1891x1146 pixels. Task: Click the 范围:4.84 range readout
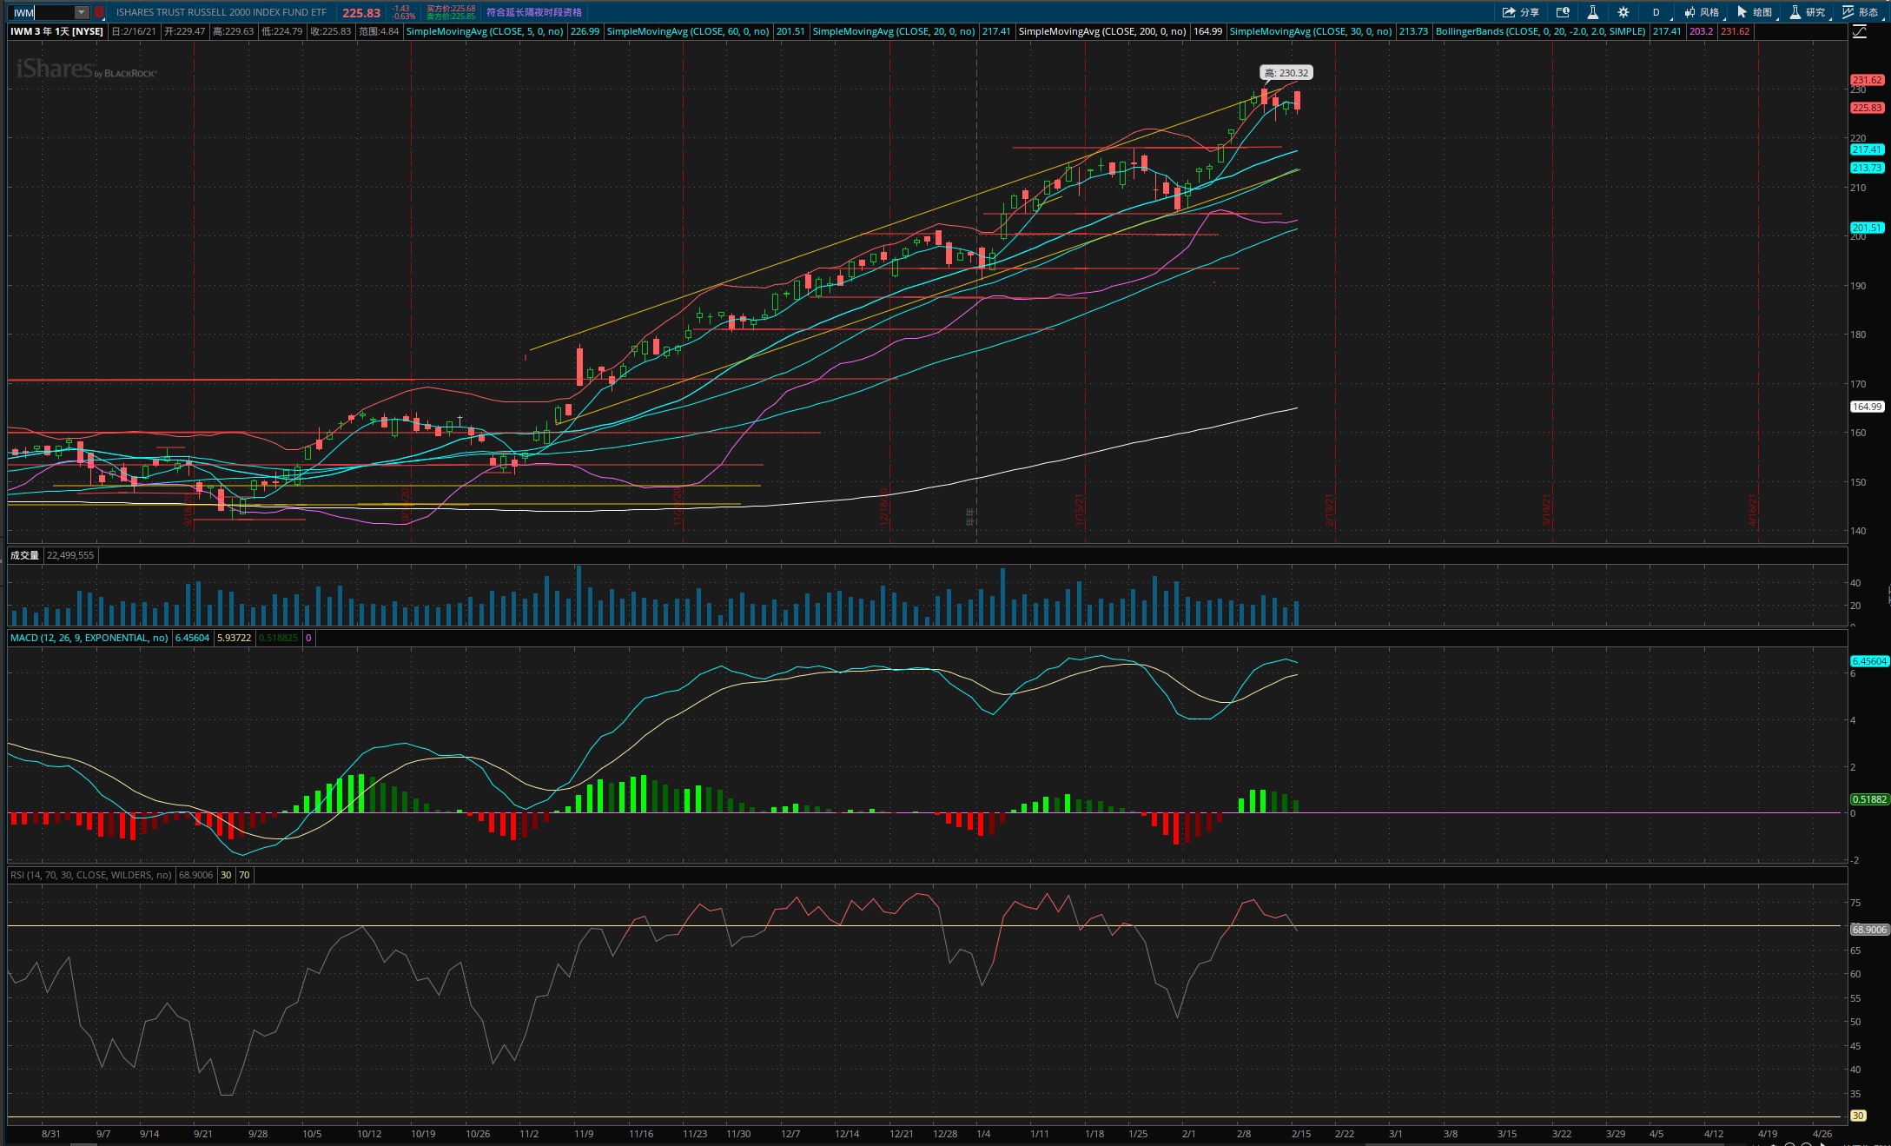(379, 31)
